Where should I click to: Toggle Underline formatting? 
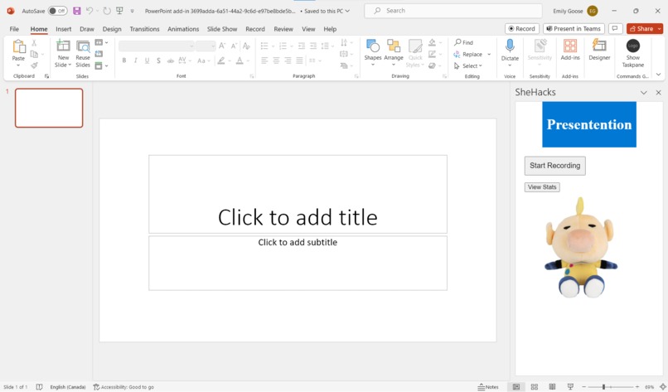[147, 60]
